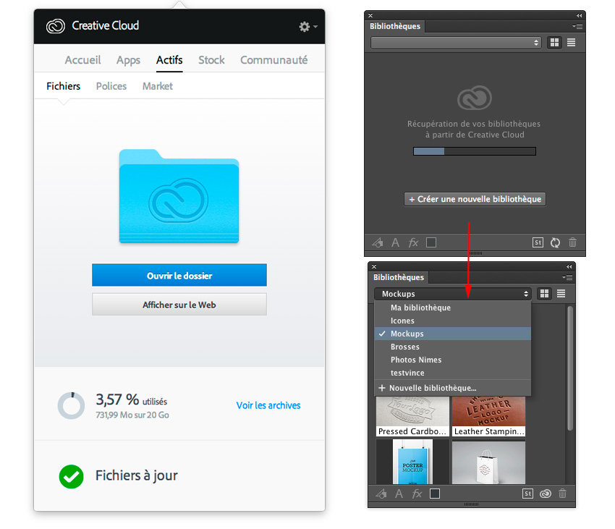The width and height of the screenshot is (615, 529).
Task: Select Icones from library list
Action: [453, 321]
